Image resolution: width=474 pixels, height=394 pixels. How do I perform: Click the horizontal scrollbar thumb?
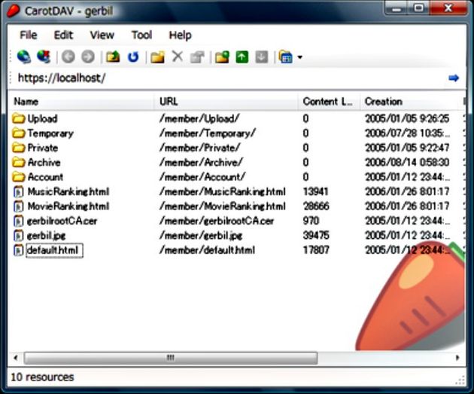click(x=171, y=358)
